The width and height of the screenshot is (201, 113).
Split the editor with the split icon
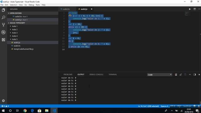pos(195,9)
